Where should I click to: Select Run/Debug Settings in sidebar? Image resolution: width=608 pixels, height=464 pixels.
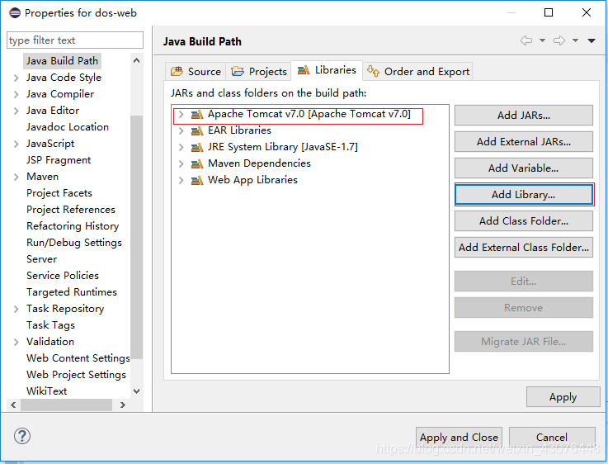coord(74,243)
